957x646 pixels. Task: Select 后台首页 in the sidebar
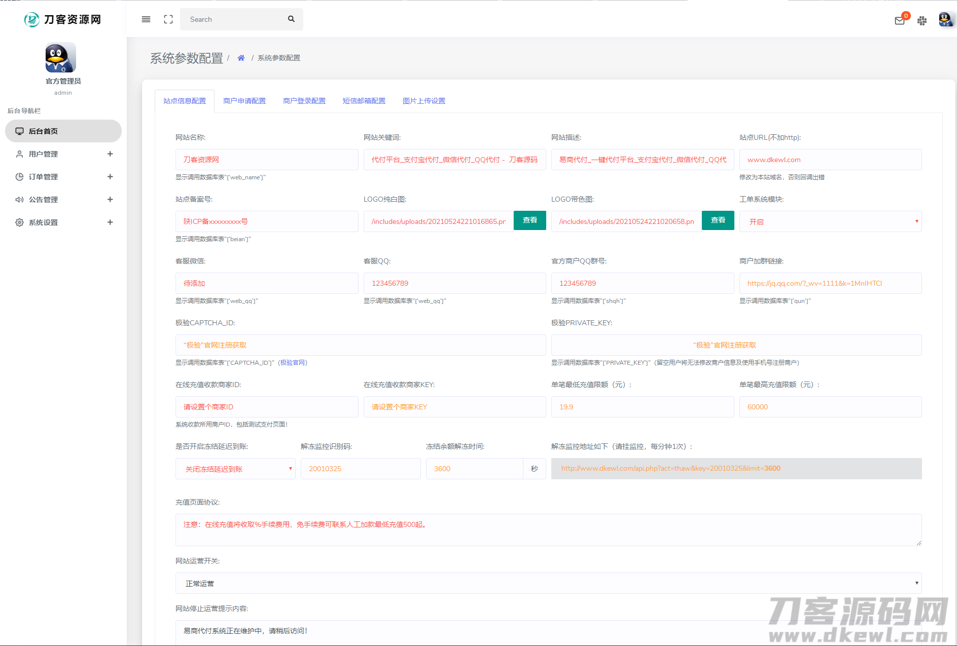63,131
